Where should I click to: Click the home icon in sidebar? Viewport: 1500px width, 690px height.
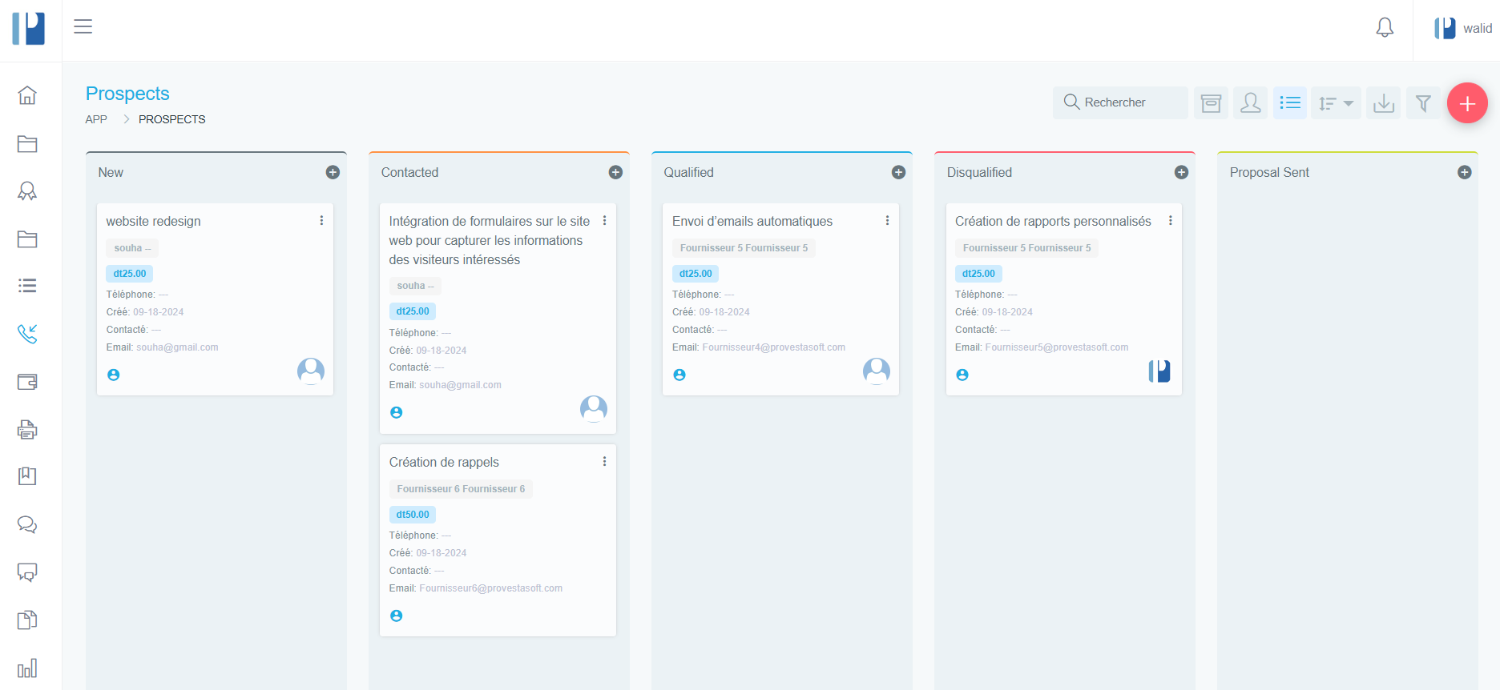(x=27, y=95)
